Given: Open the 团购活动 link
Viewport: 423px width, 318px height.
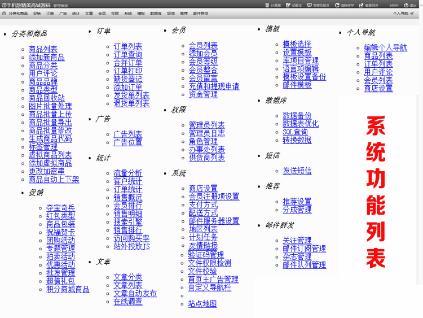Looking at the screenshot, I should click(61, 241).
